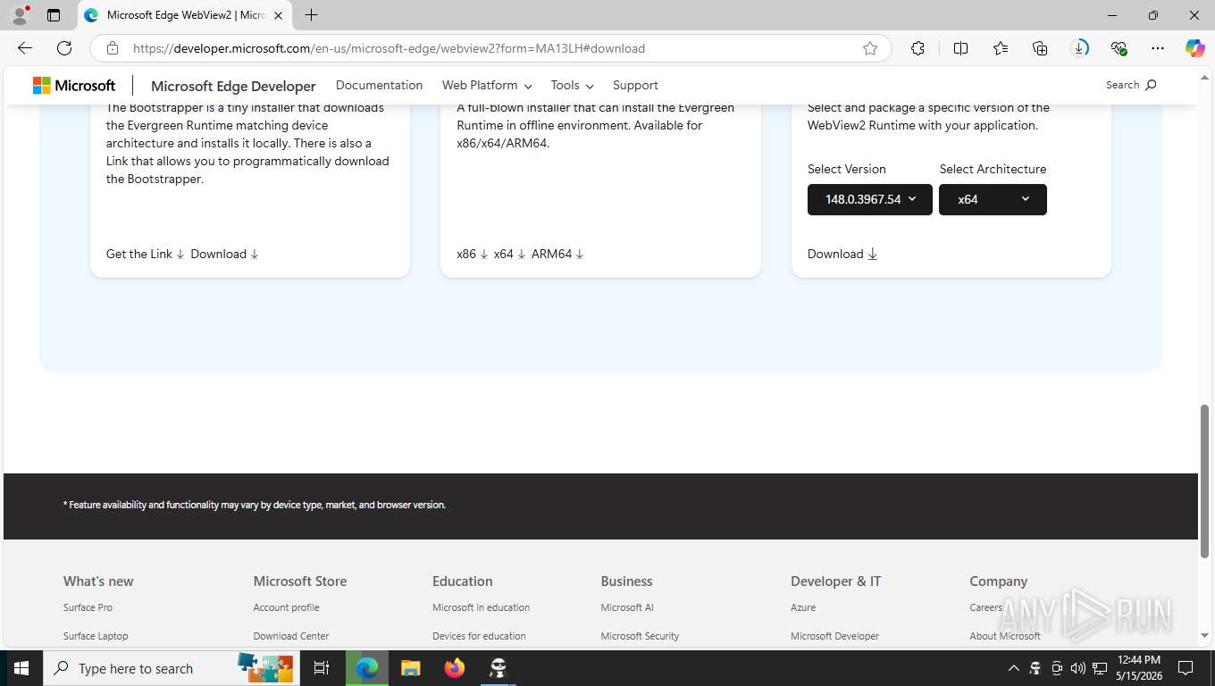Download the x64 standalone installer
1215x686 pixels.
point(509,254)
